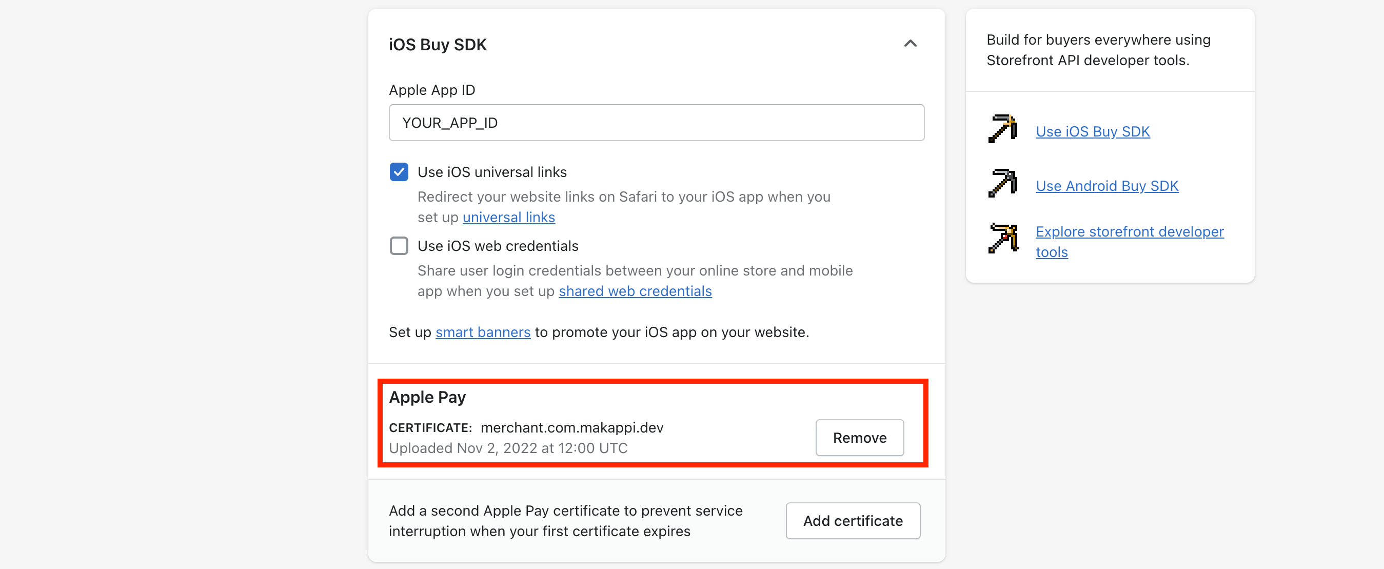
Task: Open Explore storefront developer tools link
Action: click(x=1130, y=242)
